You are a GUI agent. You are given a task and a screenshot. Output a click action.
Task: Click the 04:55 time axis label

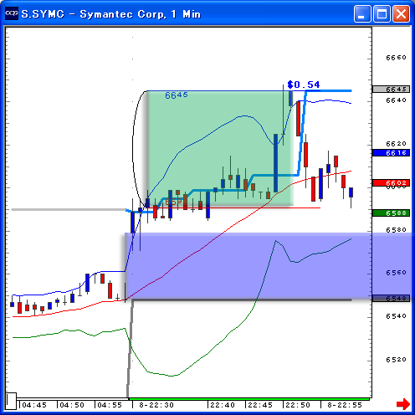[x=110, y=405]
